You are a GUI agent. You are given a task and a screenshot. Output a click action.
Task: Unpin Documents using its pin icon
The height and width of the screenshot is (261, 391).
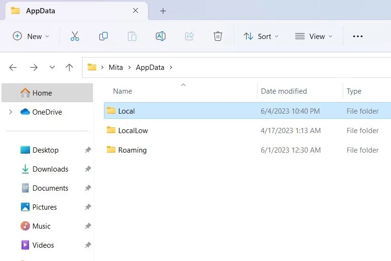coord(88,188)
